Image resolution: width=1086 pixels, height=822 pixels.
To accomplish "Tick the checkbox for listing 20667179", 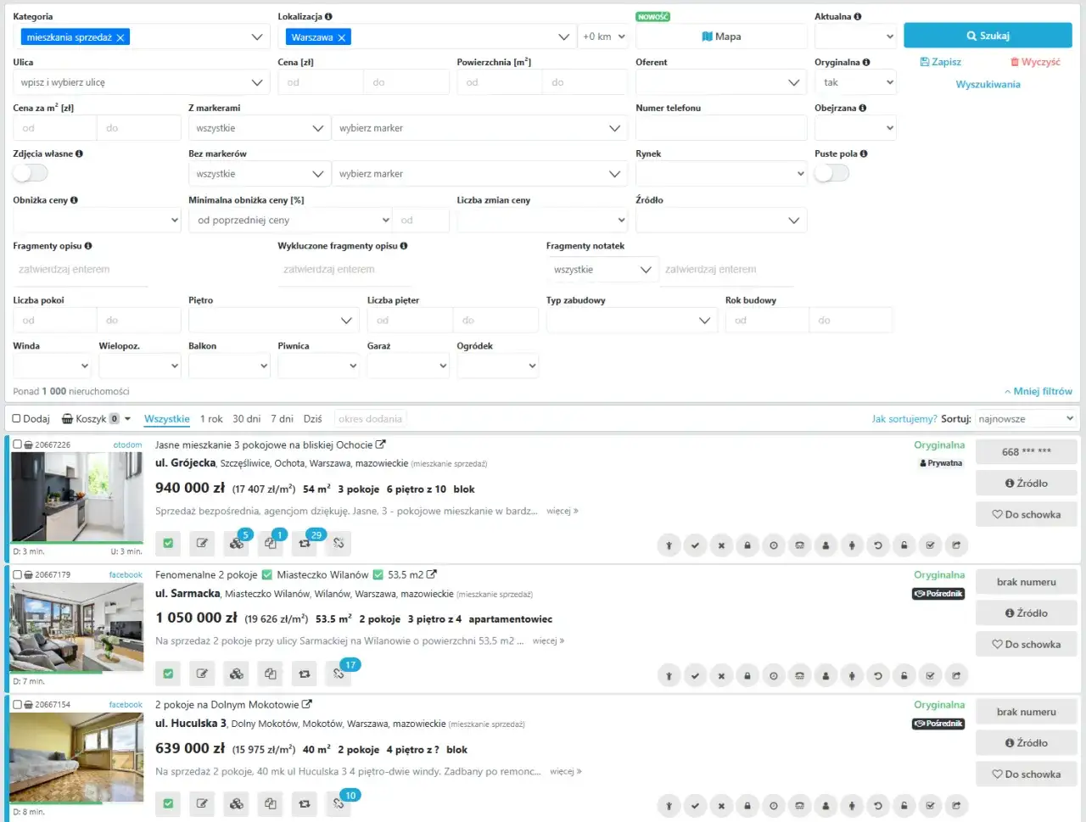I will coord(17,574).
